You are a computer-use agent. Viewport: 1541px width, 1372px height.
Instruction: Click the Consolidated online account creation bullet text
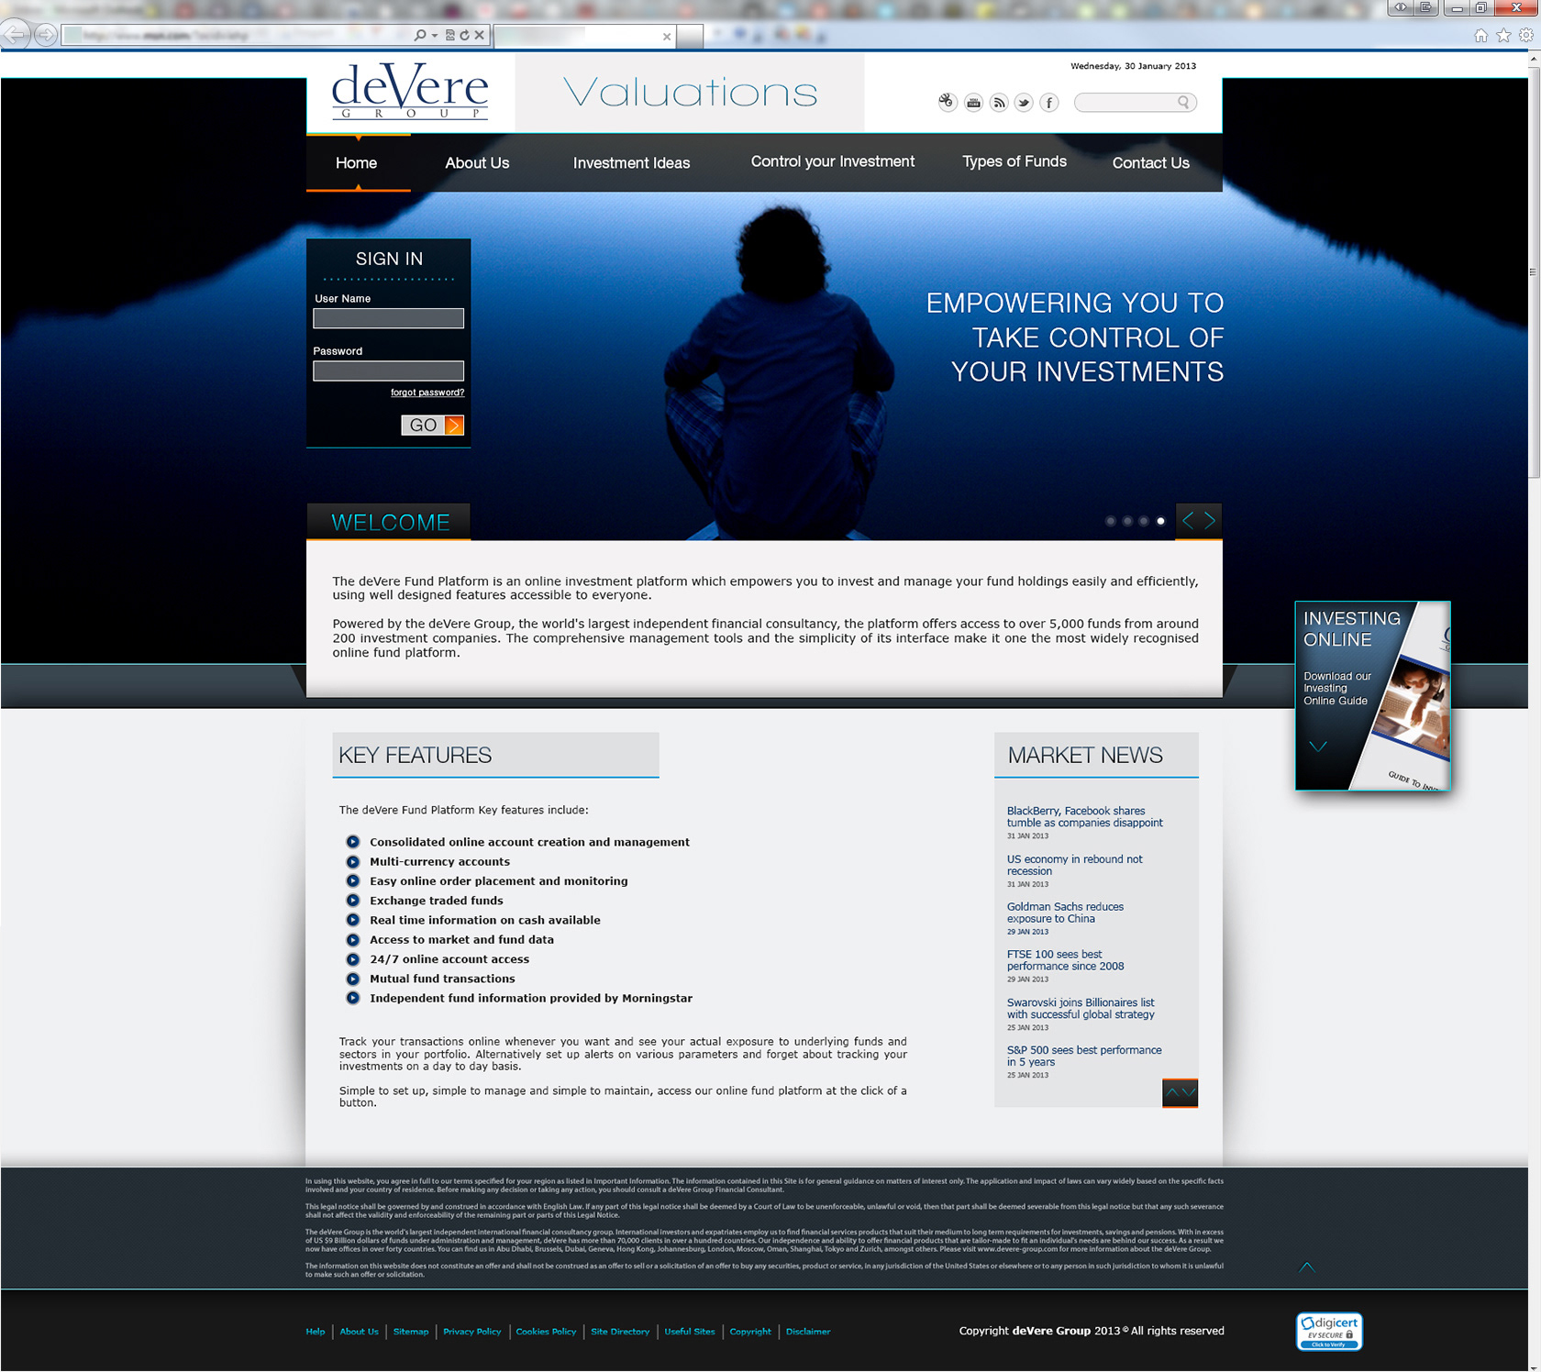click(x=529, y=842)
